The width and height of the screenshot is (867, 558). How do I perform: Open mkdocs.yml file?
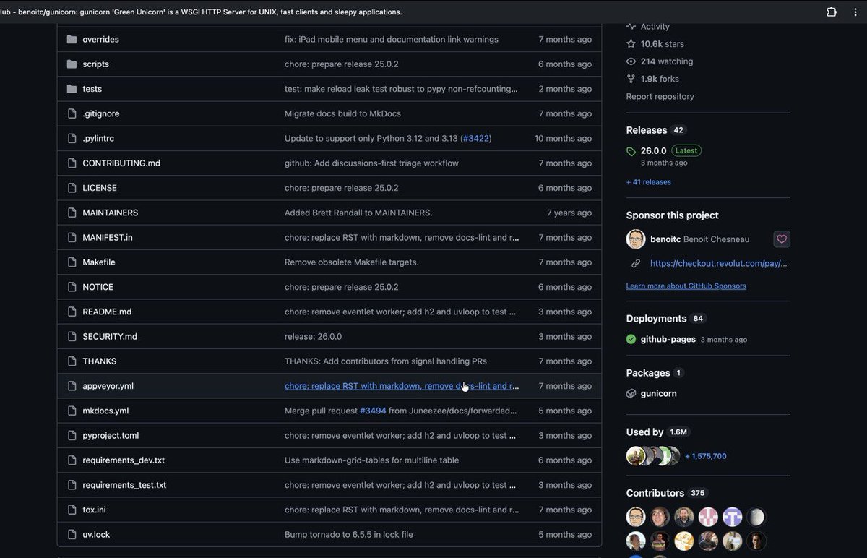(x=105, y=411)
